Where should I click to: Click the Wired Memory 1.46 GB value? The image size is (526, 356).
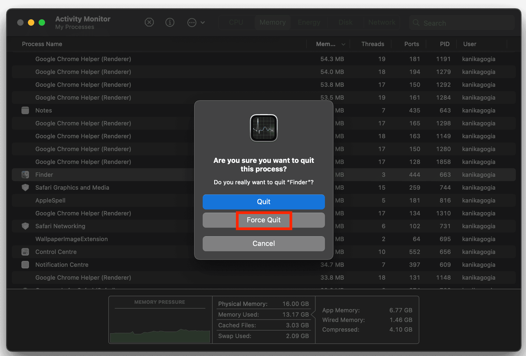pyautogui.click(x=401, y=320)
